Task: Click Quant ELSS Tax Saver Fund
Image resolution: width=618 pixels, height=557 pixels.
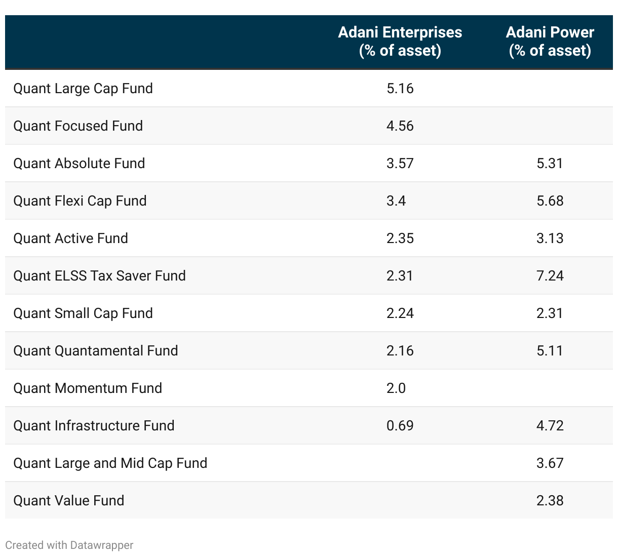Action: 100,276
